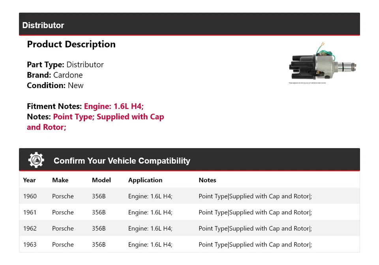
Task: Click 356B model in the 1963 row
Action: click(99, 244)
